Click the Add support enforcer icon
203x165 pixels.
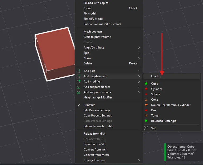pyautogui.click(x=78, y=92)
